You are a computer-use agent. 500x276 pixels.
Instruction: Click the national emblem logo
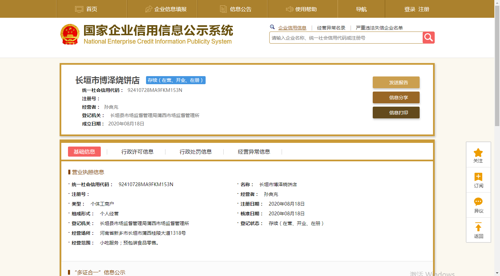coord(70,34)
